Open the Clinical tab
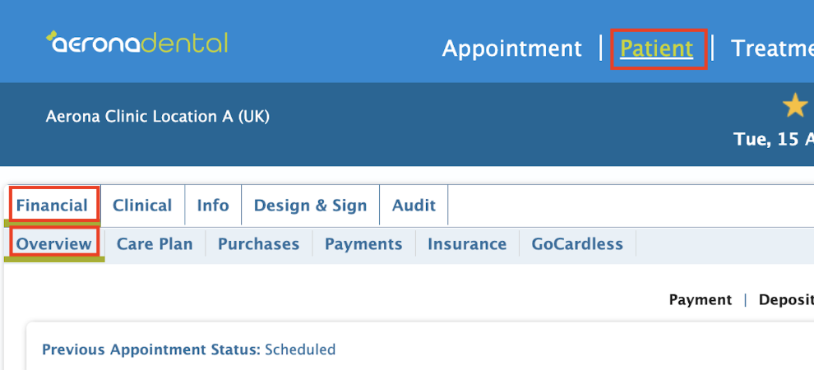 (x=142, y=206)
